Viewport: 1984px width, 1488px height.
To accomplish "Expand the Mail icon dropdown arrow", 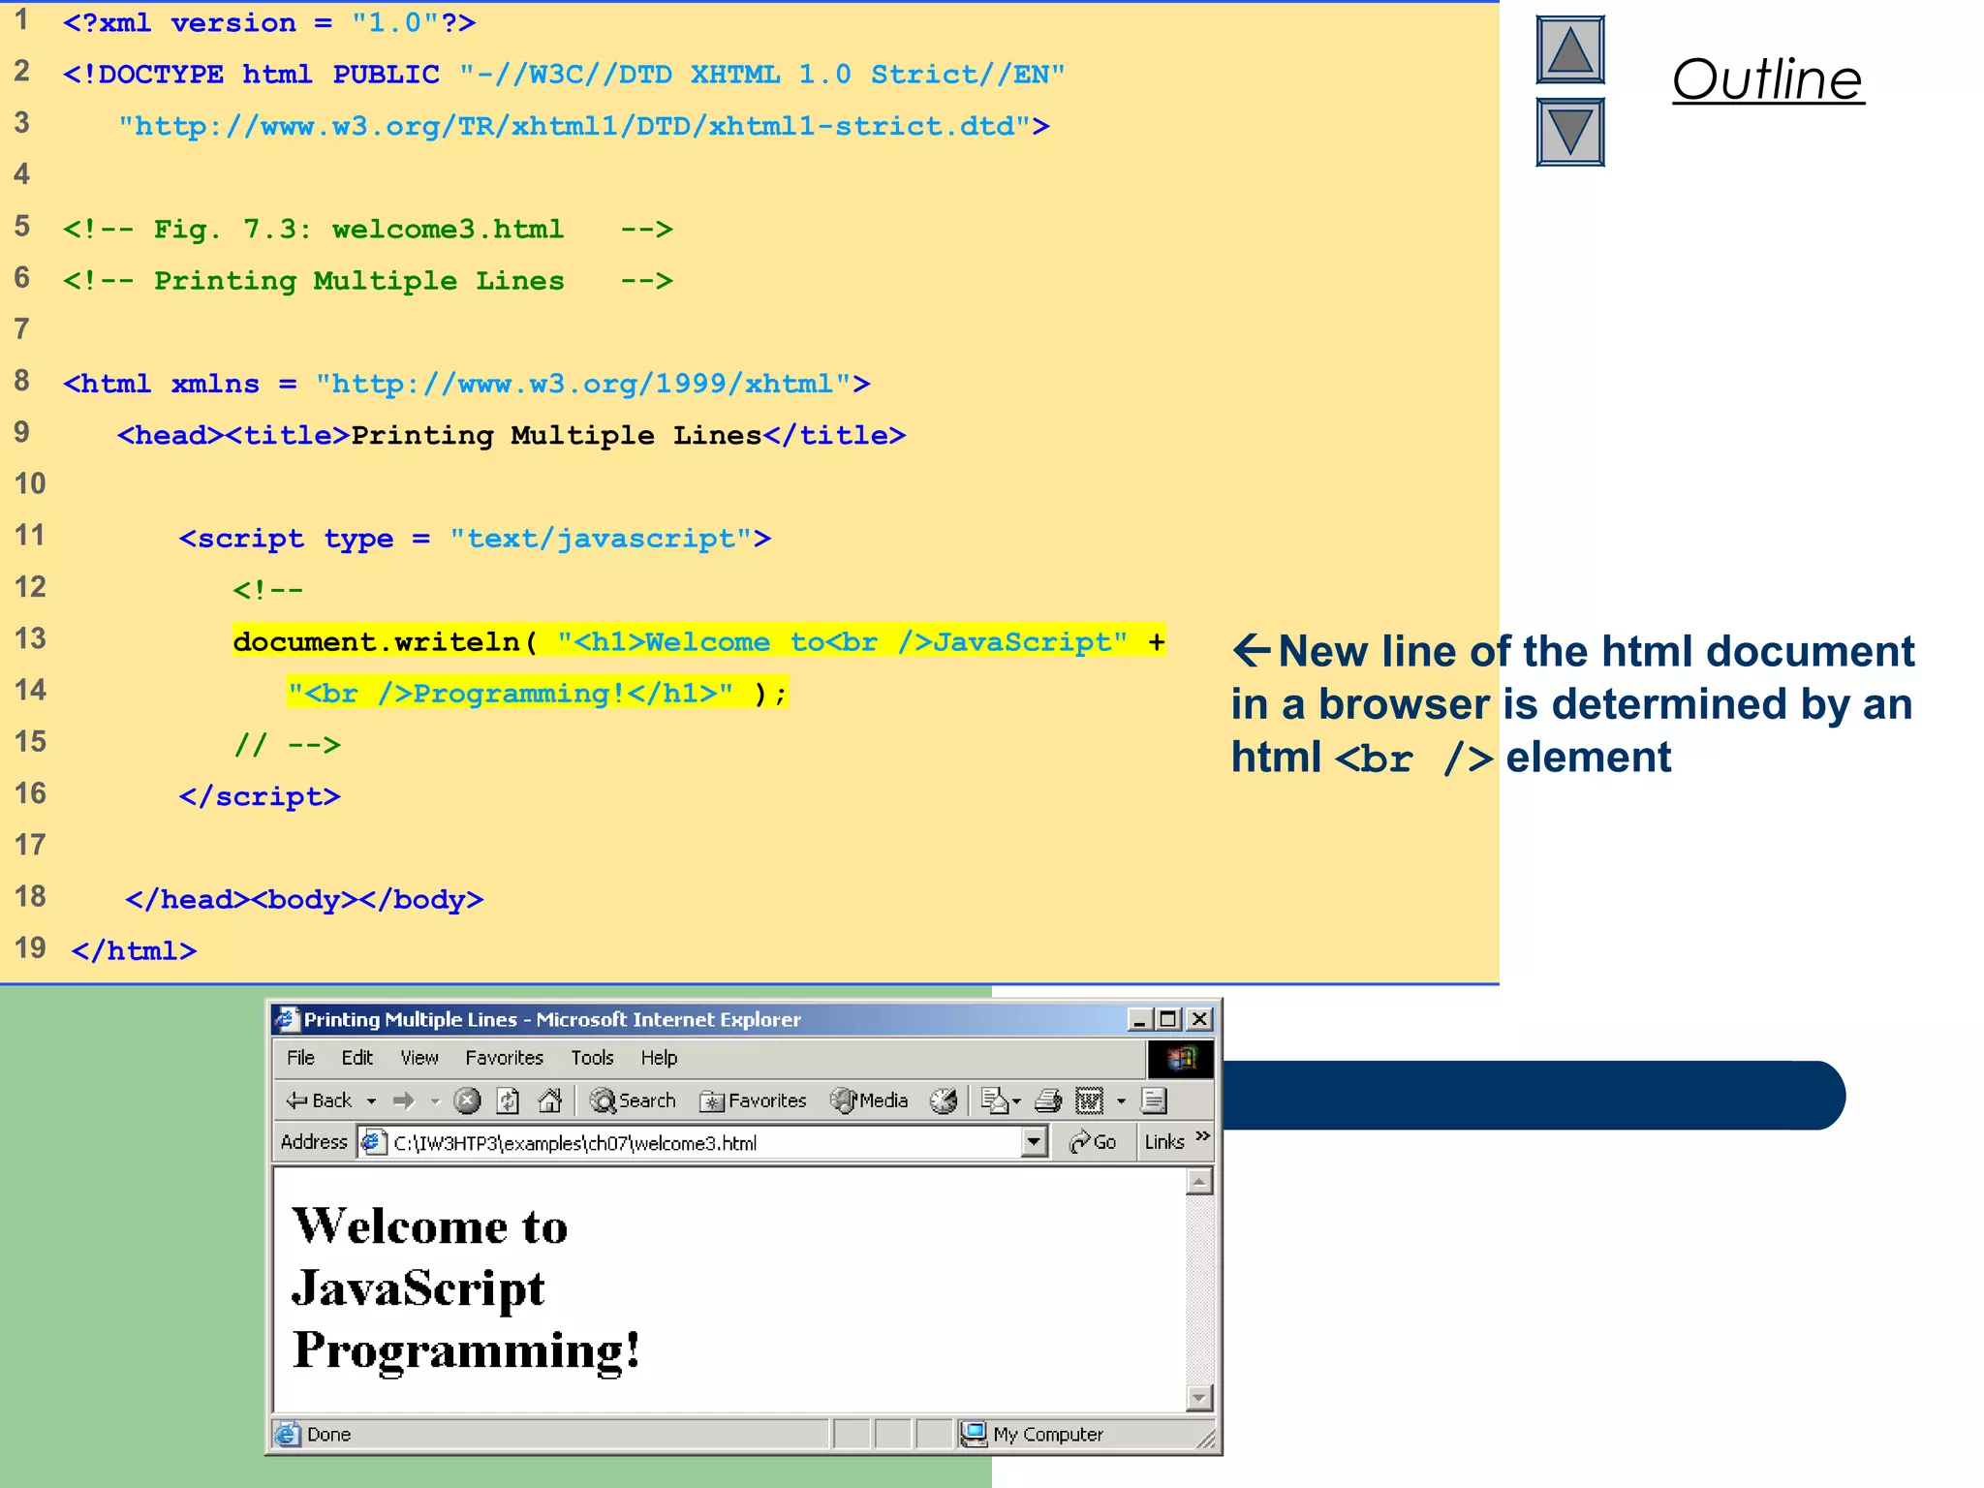I will point(1016,1101).
